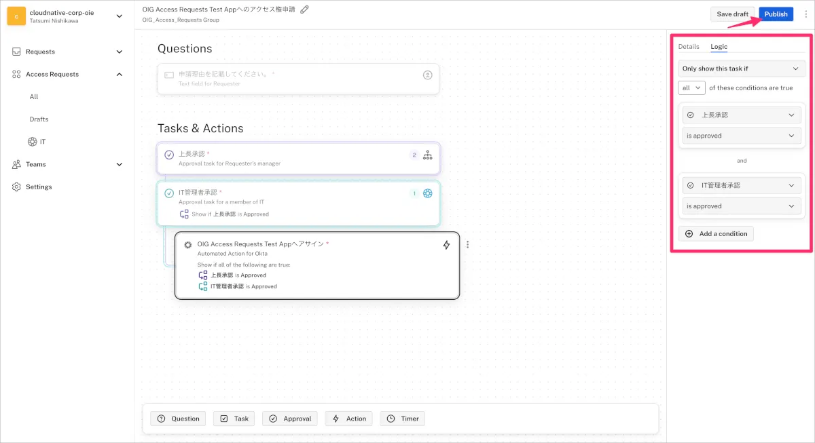815x443 pixels.
Task: Open the "all" conditions dropdown
Action: click(691, 88)
